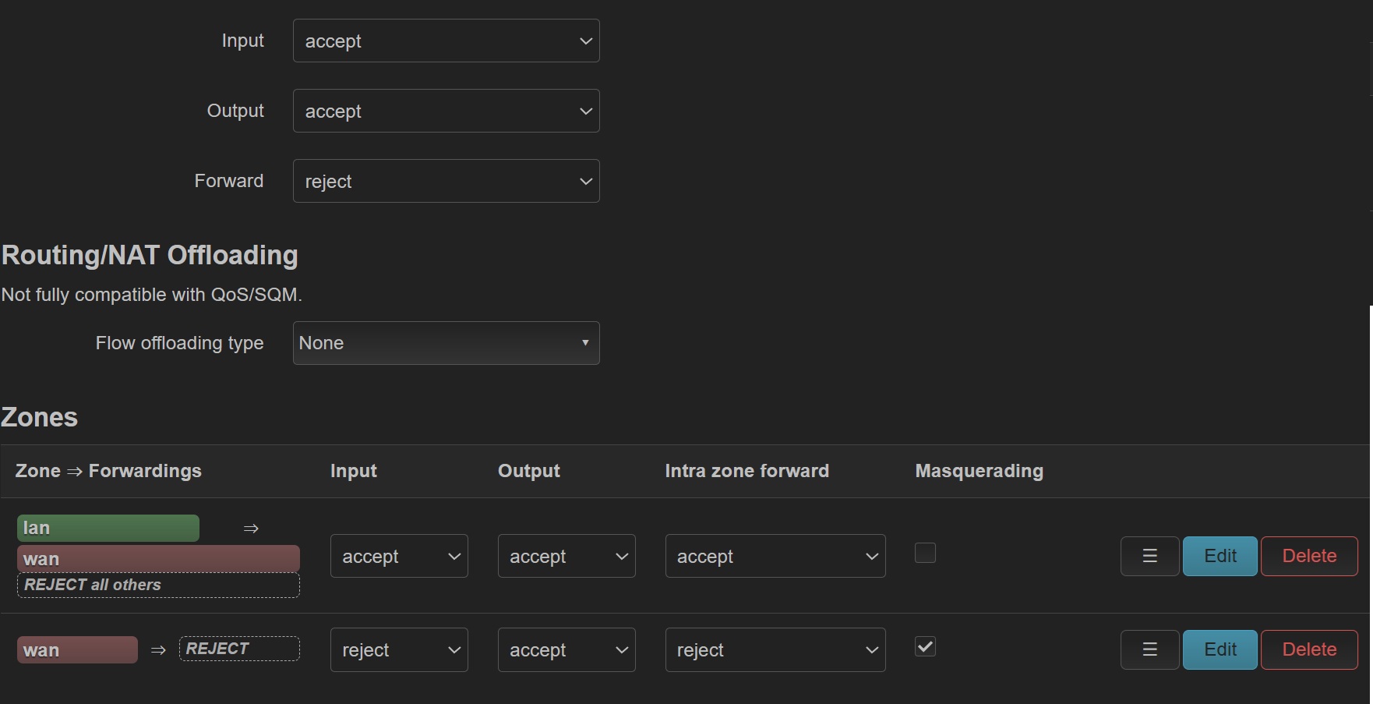Image resolution: width=1373 pixels, height=704 pixels.
Task: Click Edit on the lan zone
Action: tap(1219, 556)
